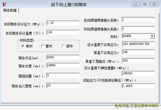Click the 常温下屈服点 field with 325
The width and height of the screenshot is (161, 110).
[139, 61]
